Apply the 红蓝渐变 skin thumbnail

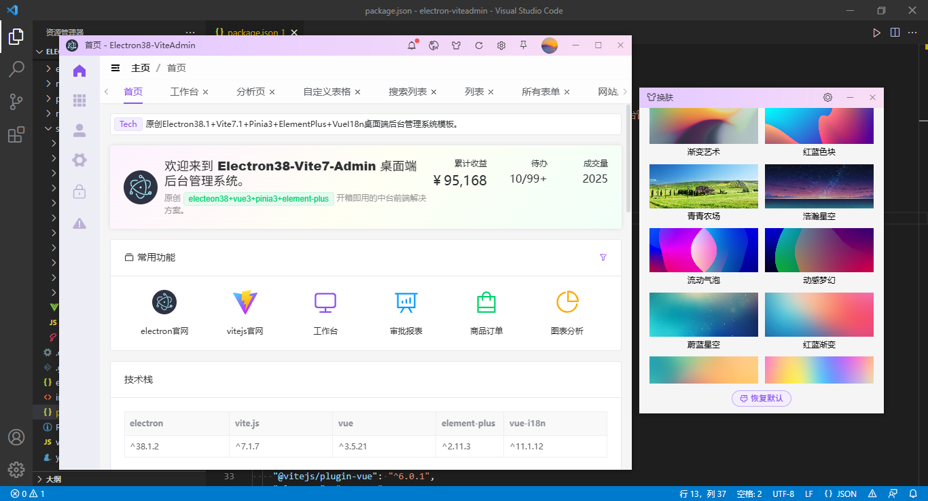(x=819, y=314)
